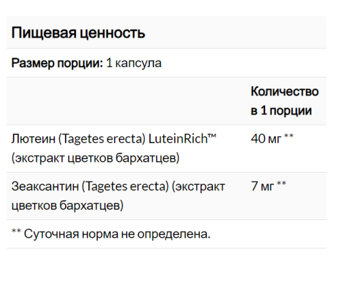The height and width of the screenshot is (283, 339).
Task: Select the 'Лютеин (Tagetes erecta) LuteinRich' text
Action: (x=110, y=139)
